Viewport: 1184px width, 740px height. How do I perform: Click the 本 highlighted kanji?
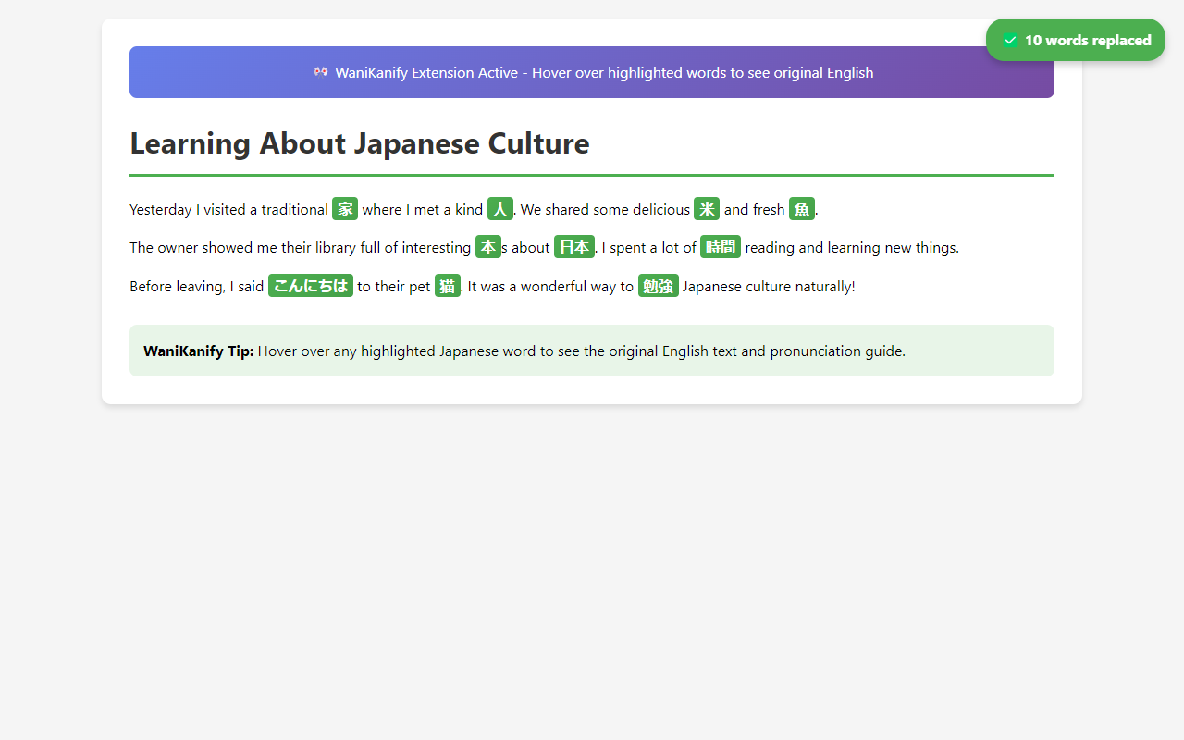click(488, 247)
